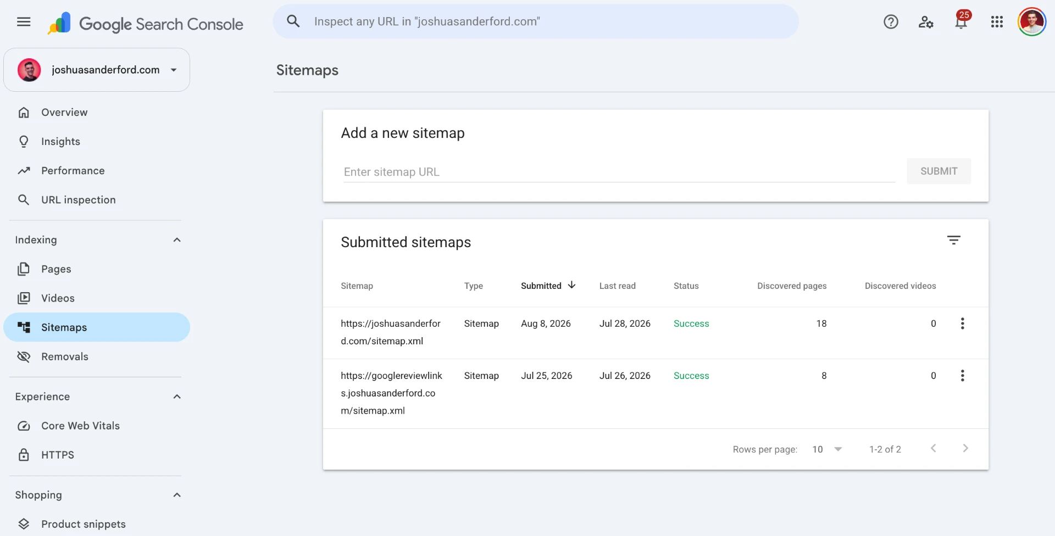The width and height of the screenshot is (1055, 536).
Task: Open the main hamburger menu
Action: 24,22
